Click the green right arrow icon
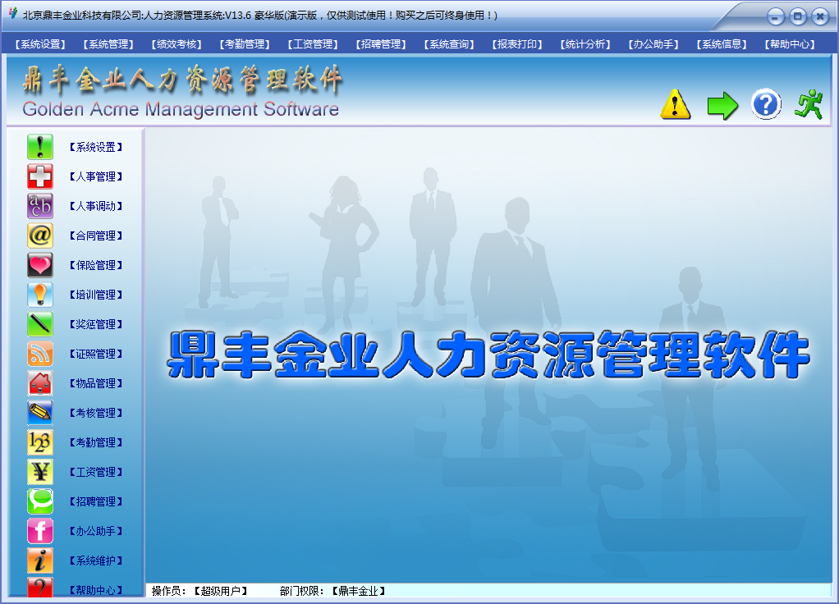Viewport: 839px width, 604px height. tap(722, 105)
